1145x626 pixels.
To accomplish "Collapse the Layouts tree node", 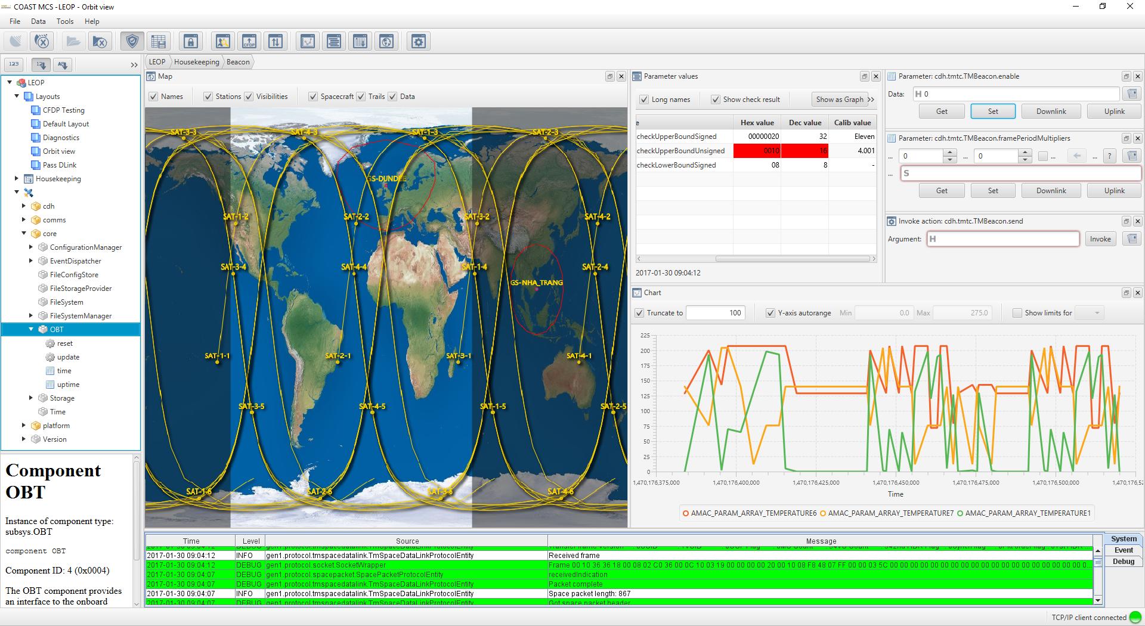I will (x=17, y=96).
